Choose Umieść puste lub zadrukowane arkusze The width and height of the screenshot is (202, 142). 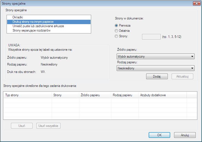click(x=49, y=26)
